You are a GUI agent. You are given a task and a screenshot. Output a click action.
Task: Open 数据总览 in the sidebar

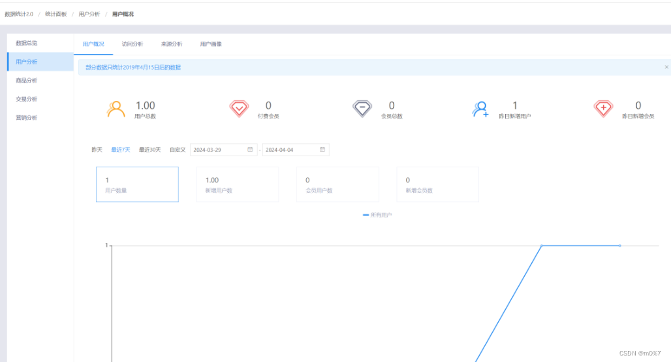(x=40, y=43)
